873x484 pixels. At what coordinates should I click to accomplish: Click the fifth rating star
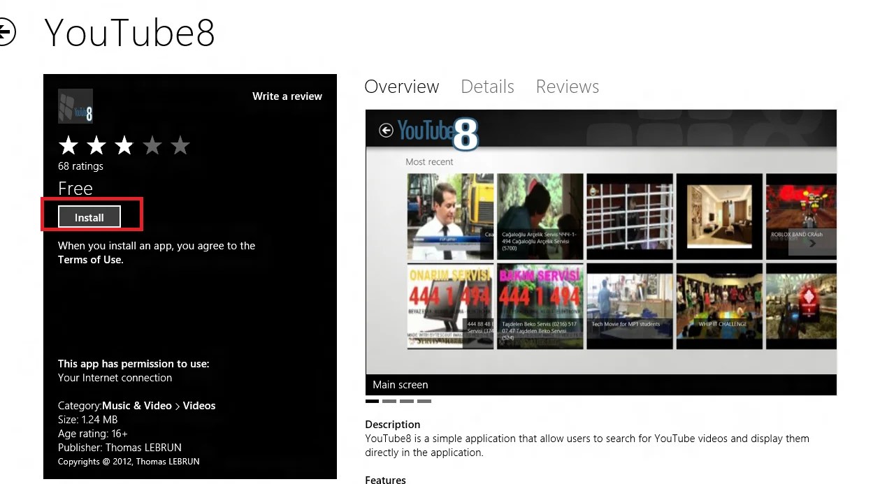[180, 145]
